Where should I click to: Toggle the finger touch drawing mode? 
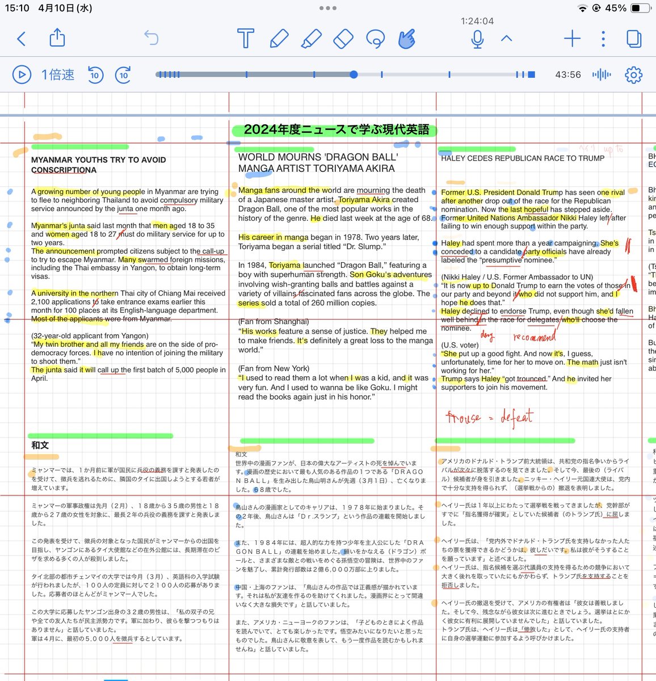click(407, 39)
